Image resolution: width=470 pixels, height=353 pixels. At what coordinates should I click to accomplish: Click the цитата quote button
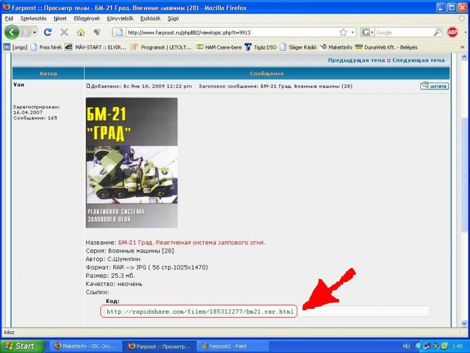click(435, 86)
